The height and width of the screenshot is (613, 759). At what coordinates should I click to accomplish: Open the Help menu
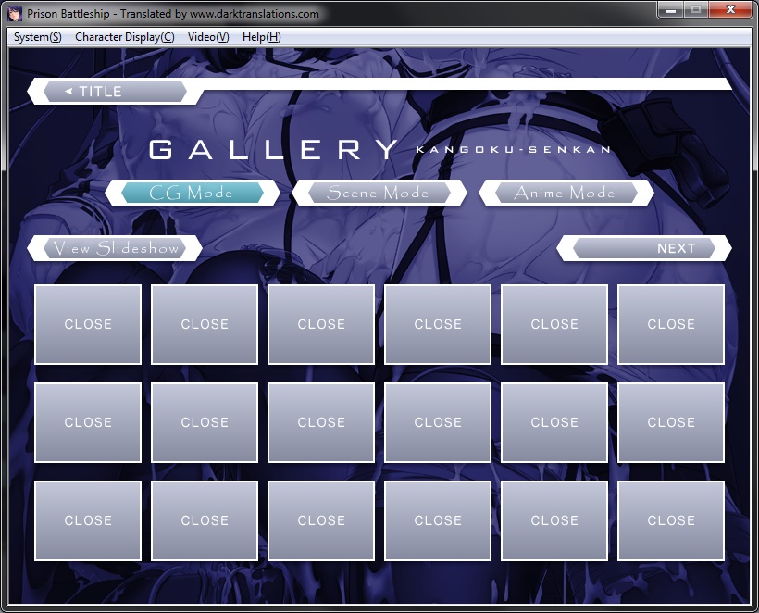[261, 37]
